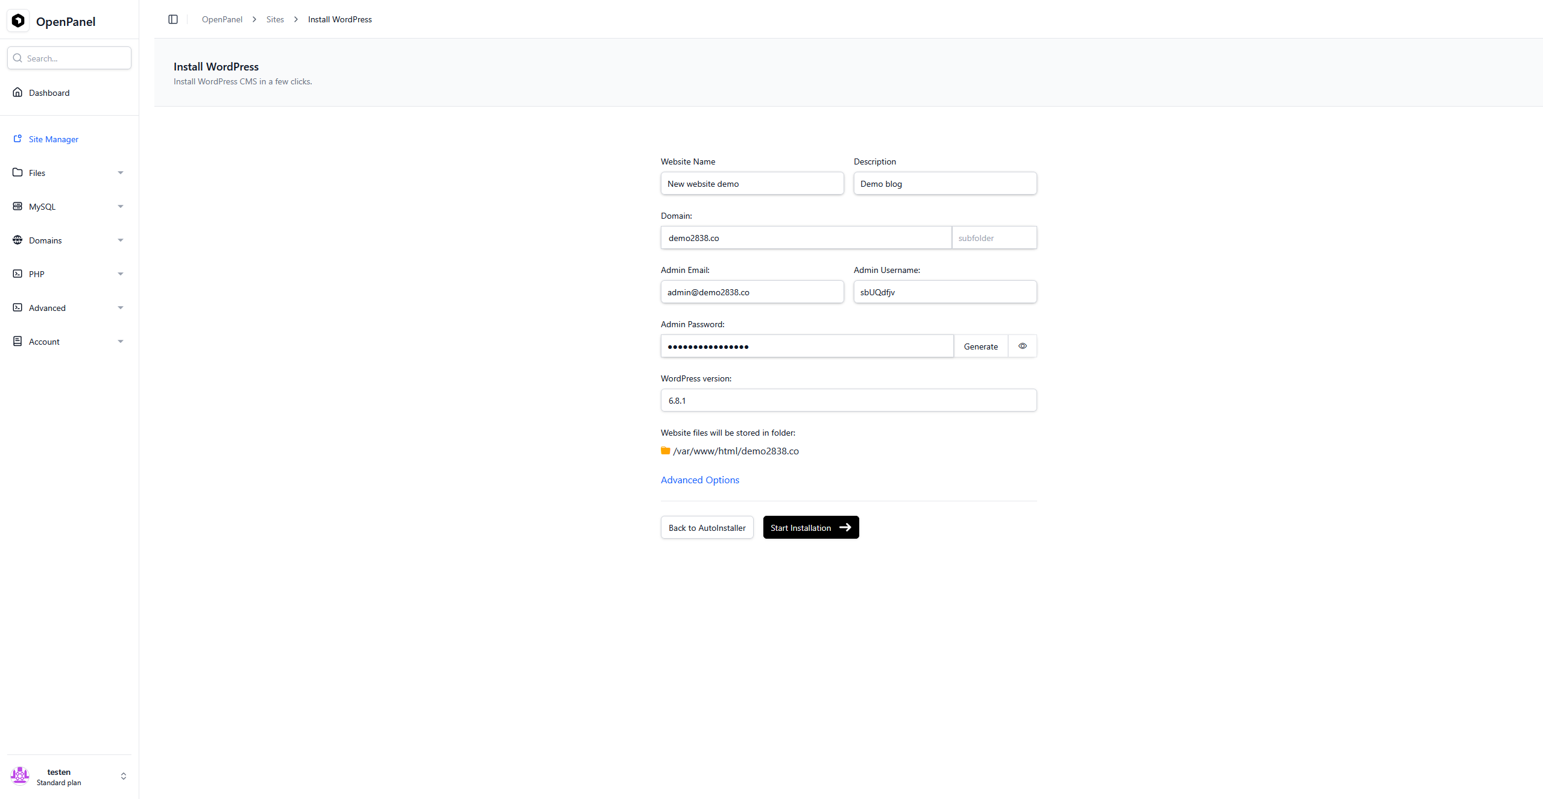Click the arrow icon in Start Installation
The image size is (1543, 799).
(x=845, y=527)
